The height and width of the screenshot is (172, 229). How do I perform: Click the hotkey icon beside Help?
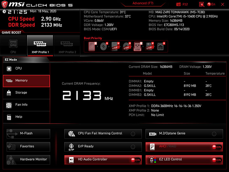(9, 117)
